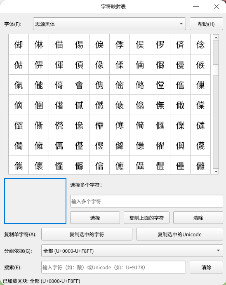Viewport: 226px width, 285px height.
Task: Focus the 搜索 field for a character or Unicode
Action: click(113, 267)
